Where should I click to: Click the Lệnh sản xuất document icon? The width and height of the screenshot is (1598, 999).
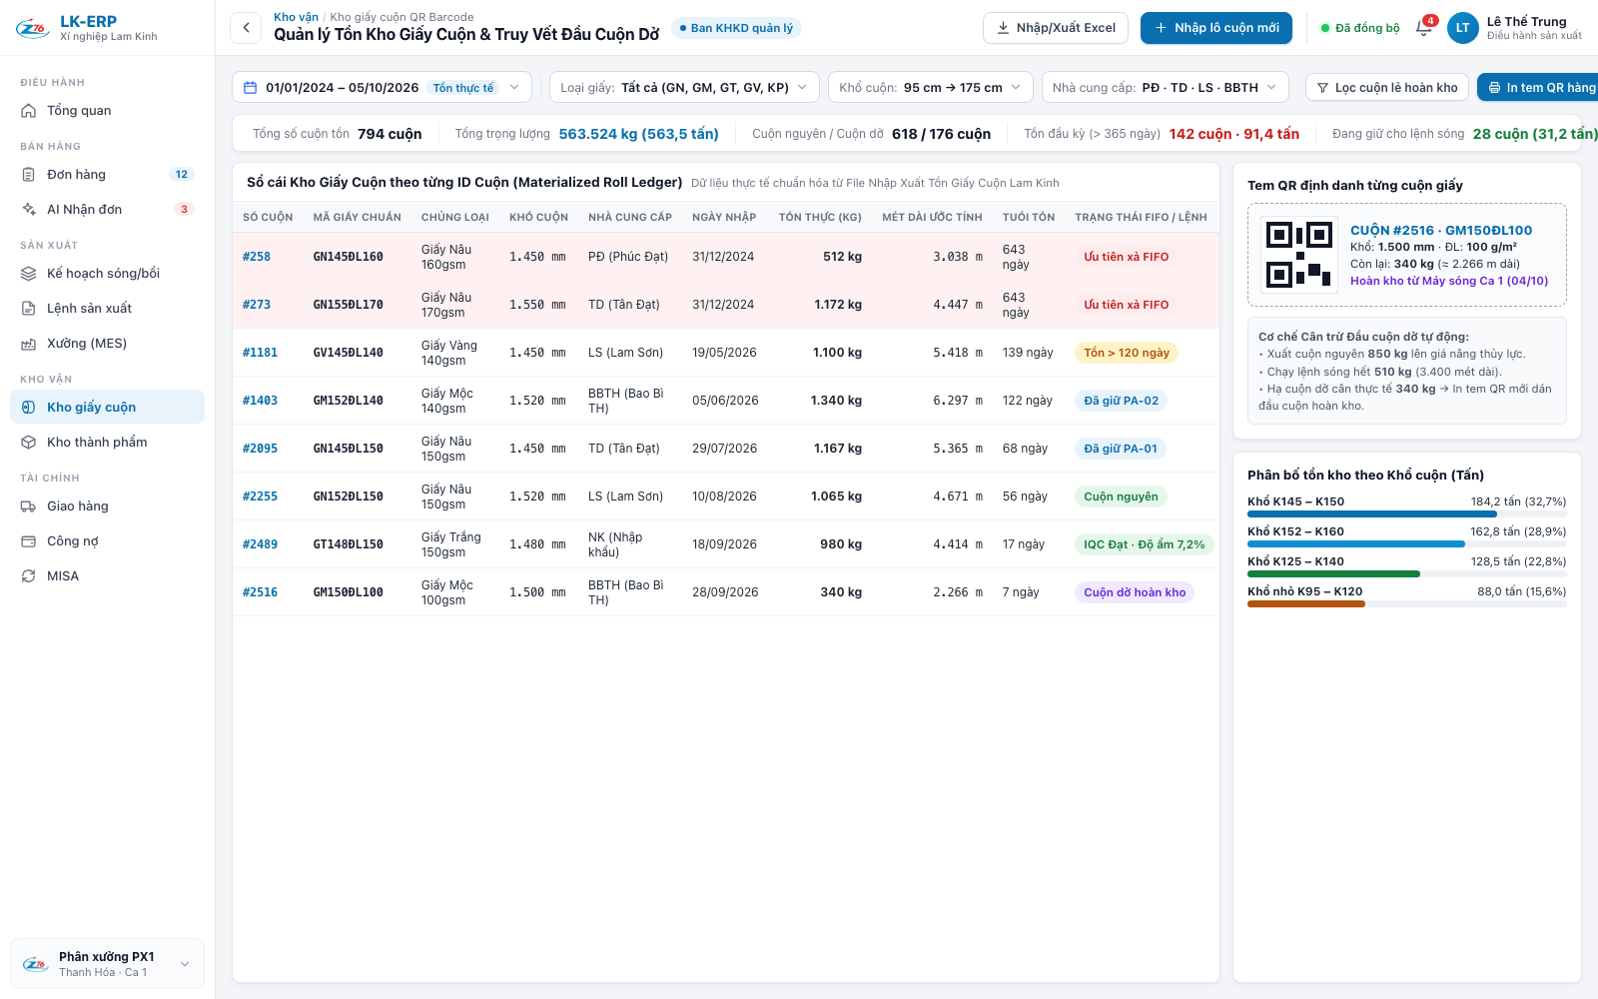click(x=29, y=309)
